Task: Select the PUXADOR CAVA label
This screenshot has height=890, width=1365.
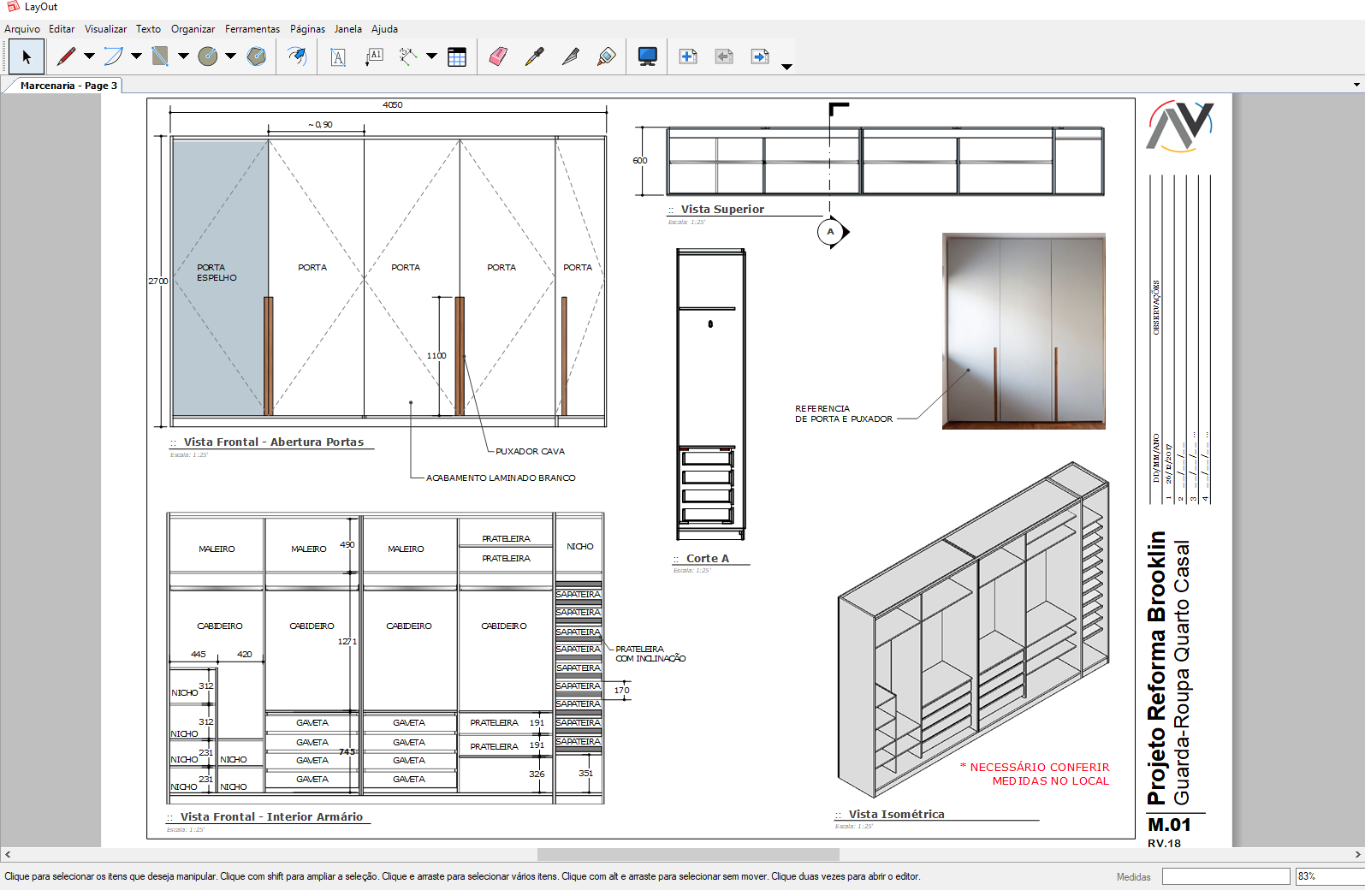Action: [x=530, y=451]
